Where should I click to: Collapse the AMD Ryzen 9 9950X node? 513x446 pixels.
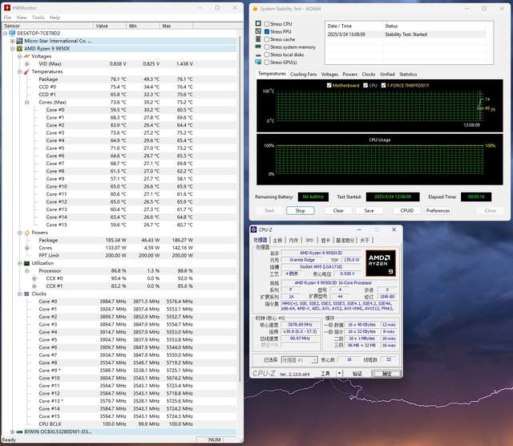[13, 49]
